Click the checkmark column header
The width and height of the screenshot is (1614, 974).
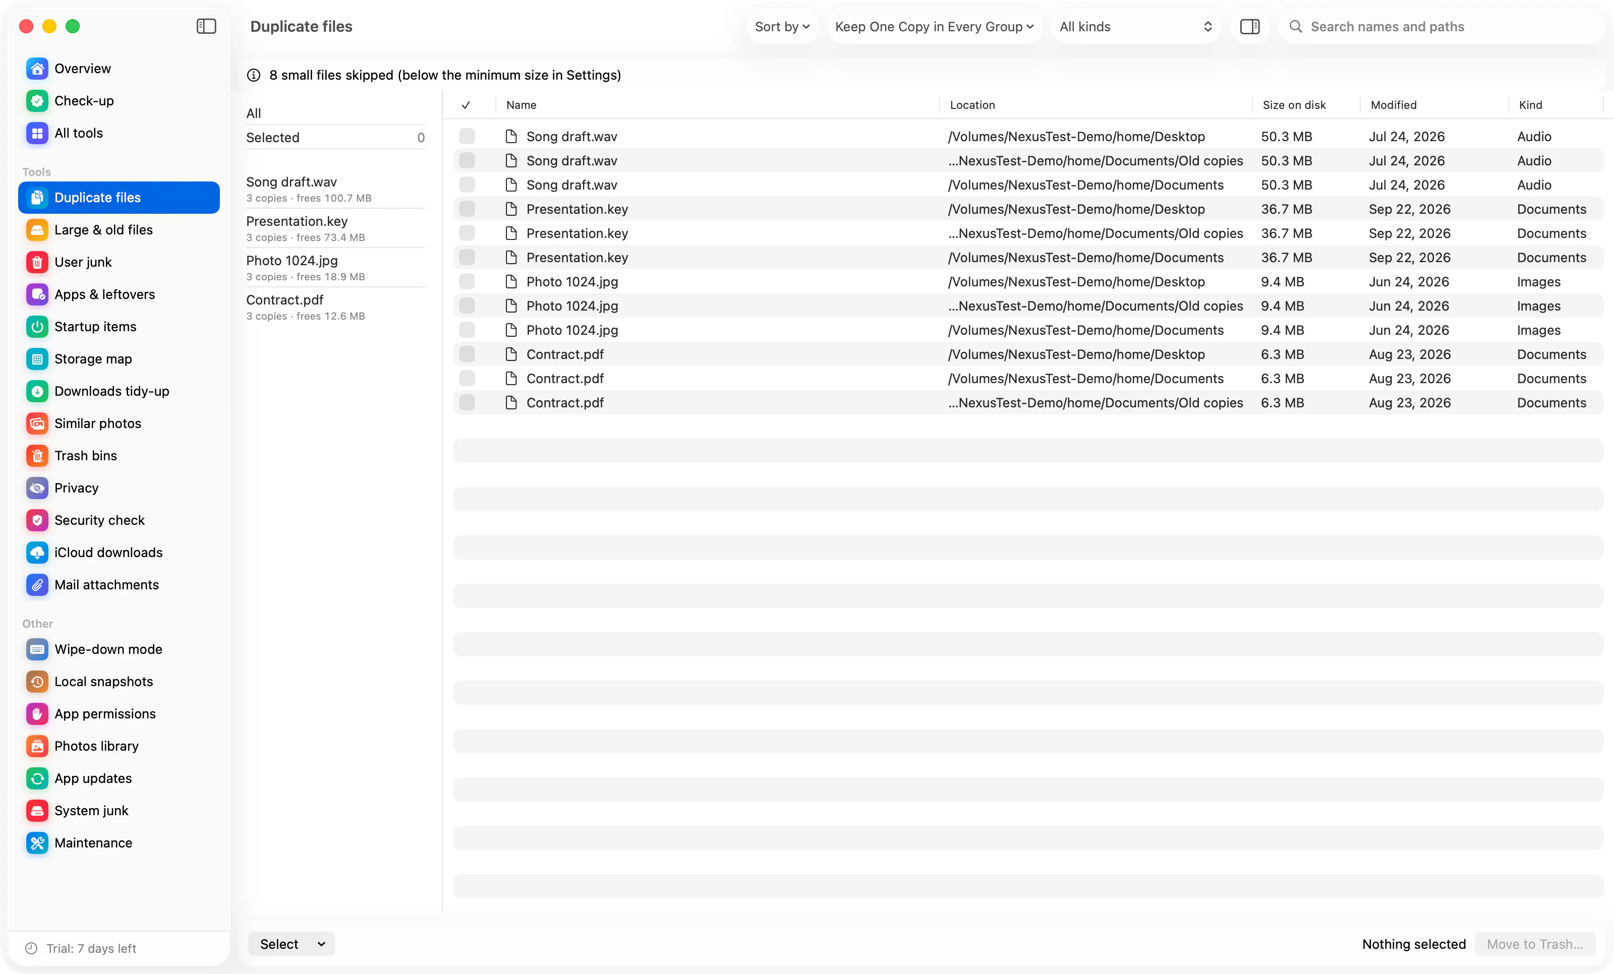466,105
